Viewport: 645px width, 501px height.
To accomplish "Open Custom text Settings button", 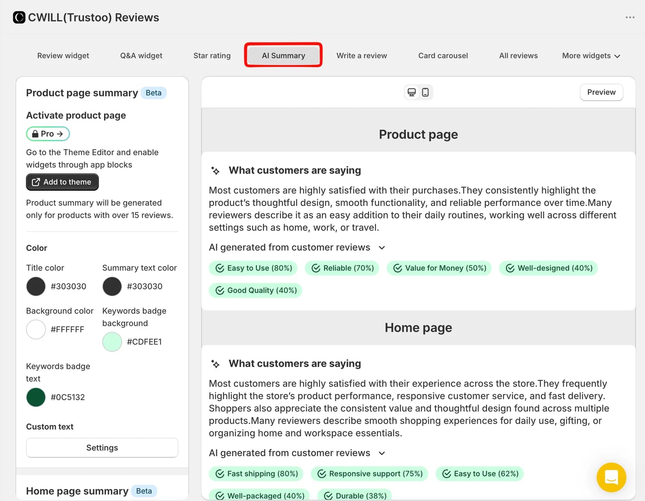I will 102,448.
